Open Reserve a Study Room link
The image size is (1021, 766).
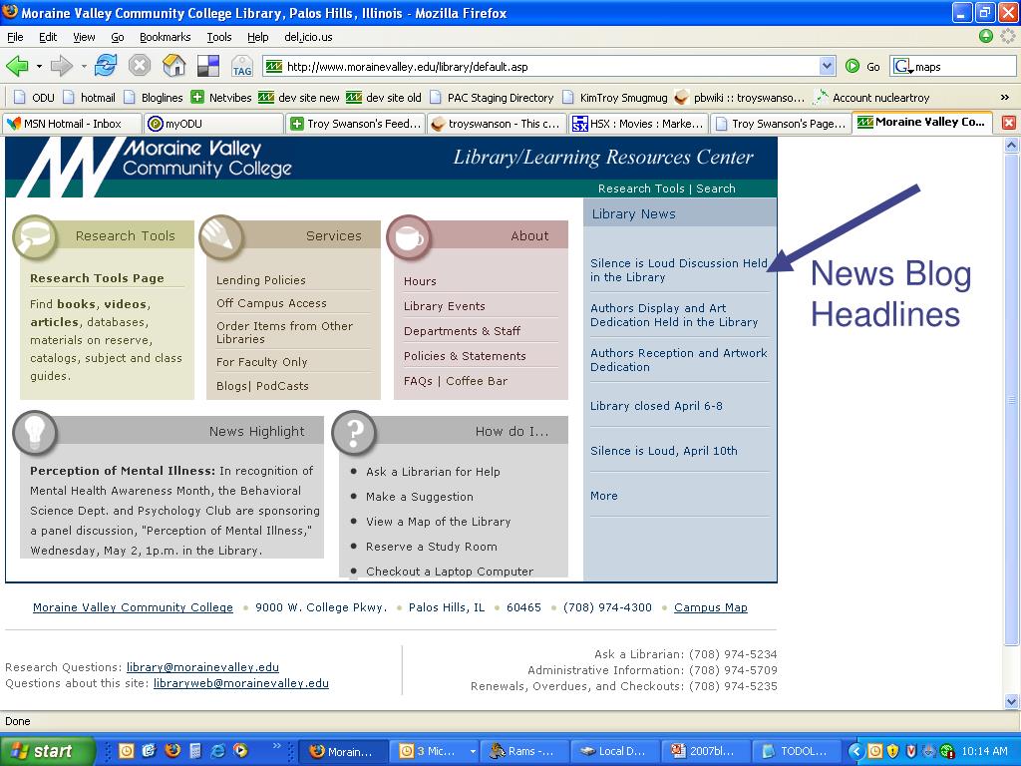431,547
